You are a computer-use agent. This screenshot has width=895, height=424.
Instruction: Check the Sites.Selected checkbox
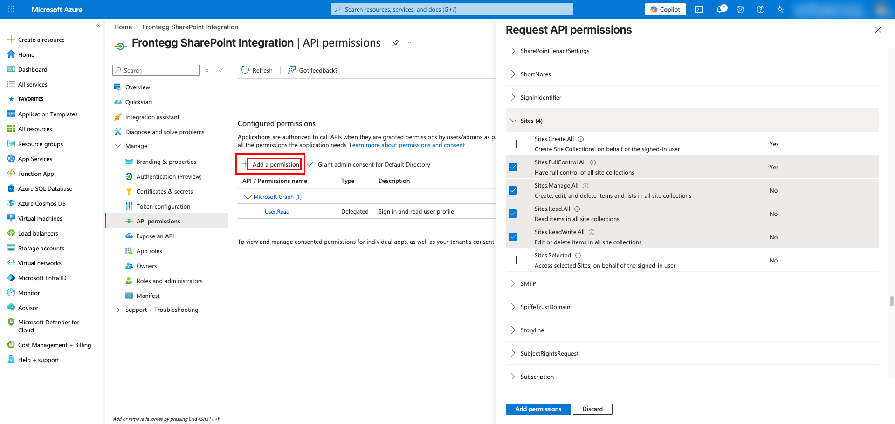513,260
